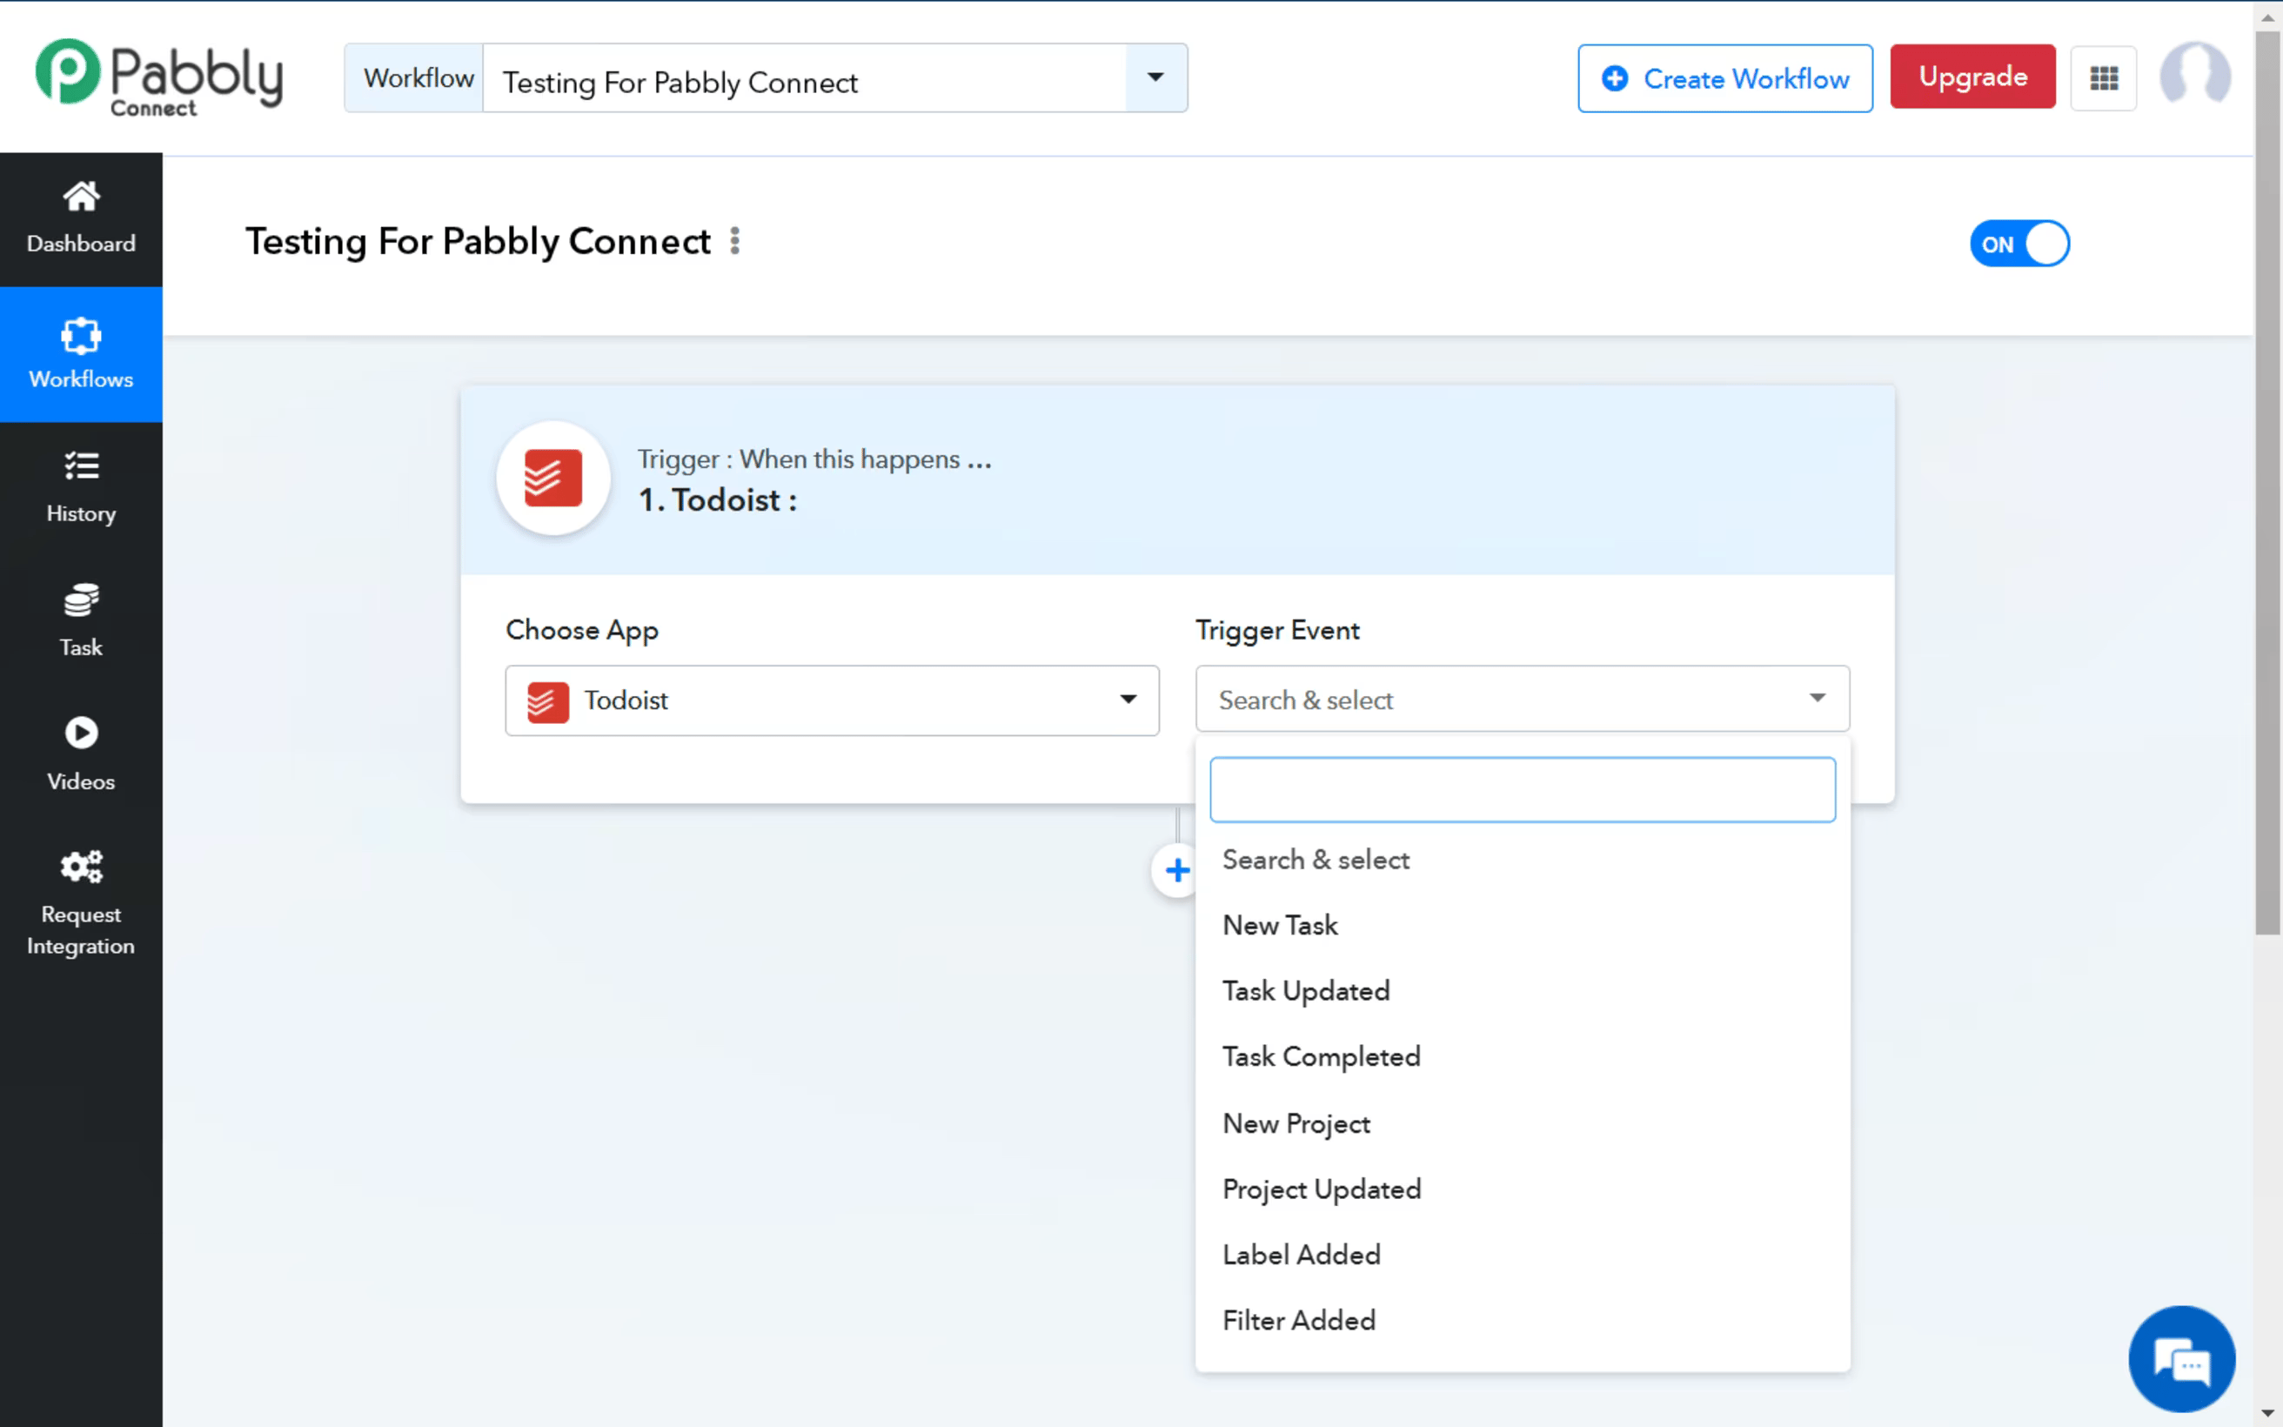Go to the Workflows section

pos(81,354)
